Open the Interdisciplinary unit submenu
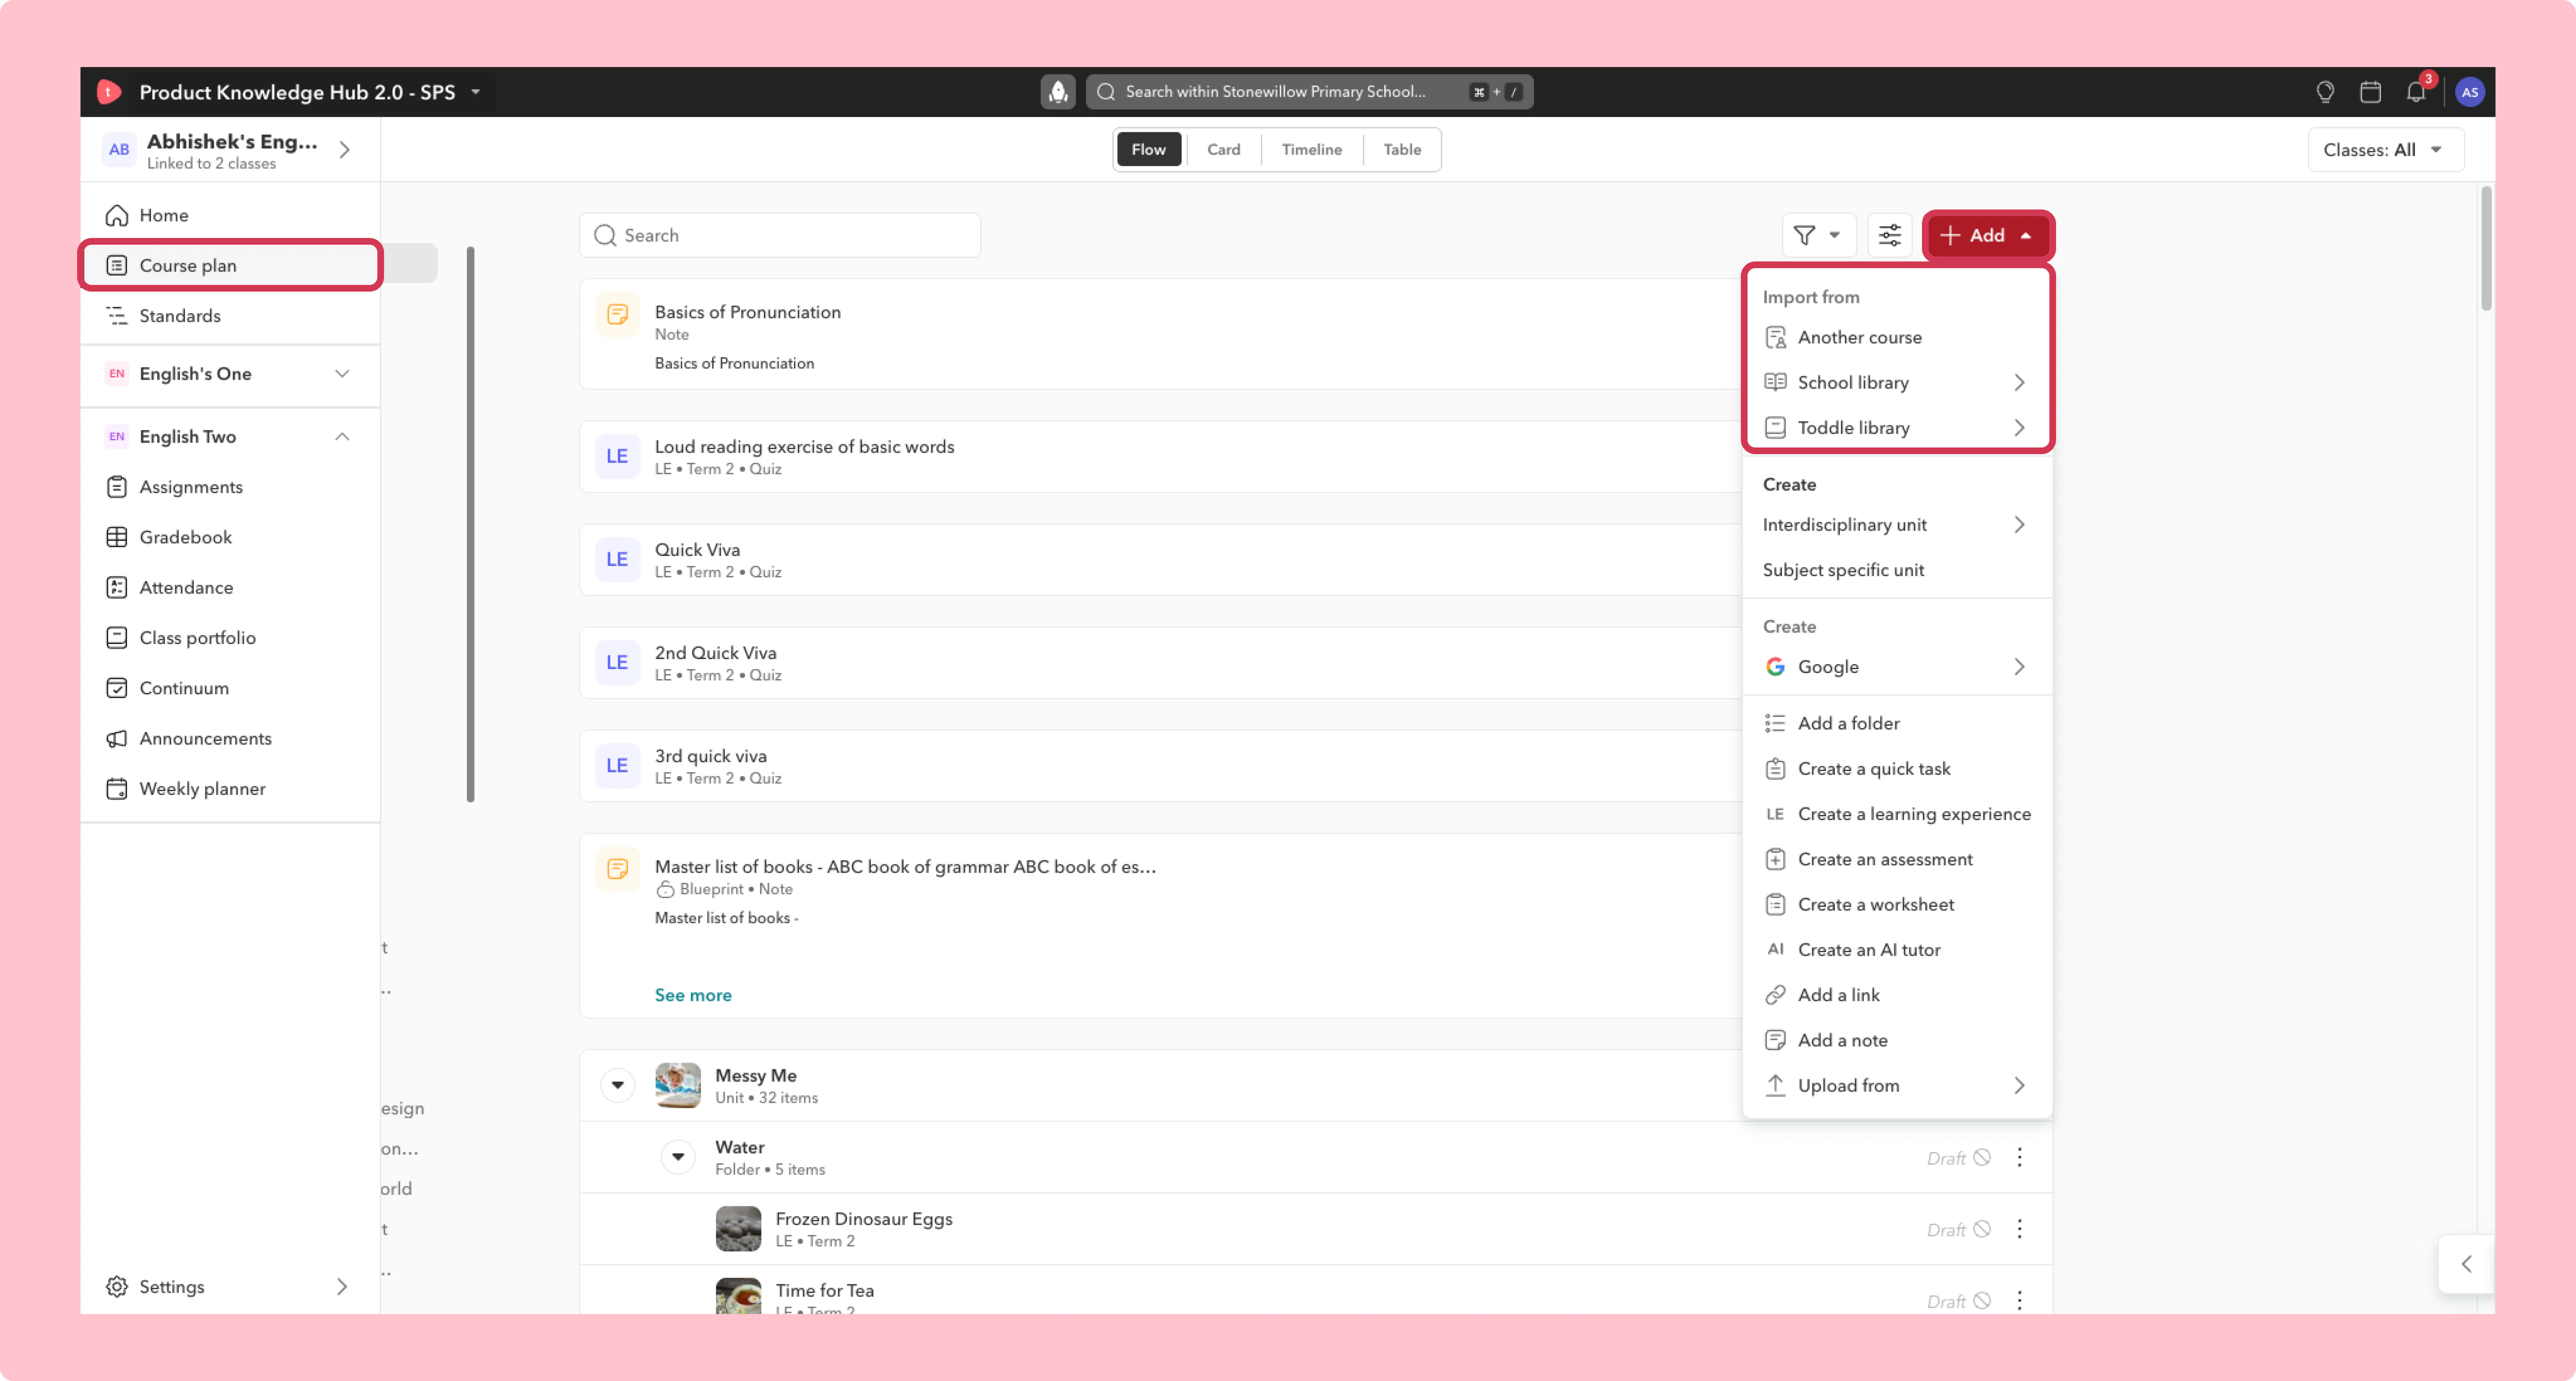This screenshot has width=2576, height=1381. 1897,525
